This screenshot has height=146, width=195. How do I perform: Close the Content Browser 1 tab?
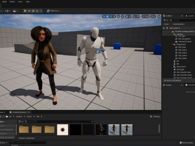[29, 112]
